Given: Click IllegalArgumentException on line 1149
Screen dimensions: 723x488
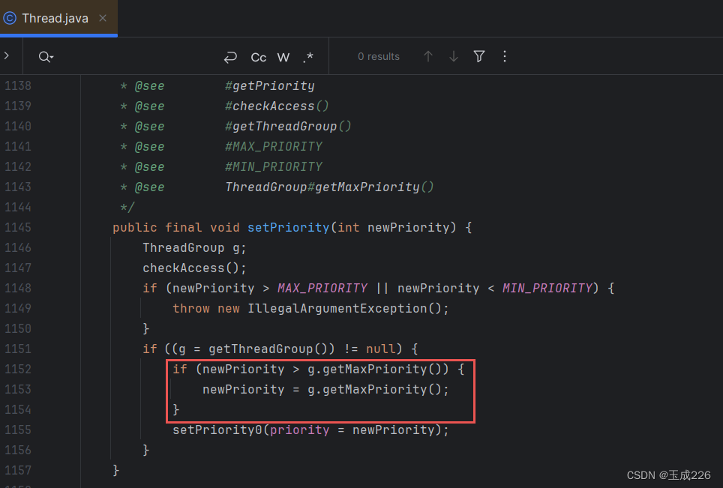Looking at the screenshot, I should [x=337, y=309].
